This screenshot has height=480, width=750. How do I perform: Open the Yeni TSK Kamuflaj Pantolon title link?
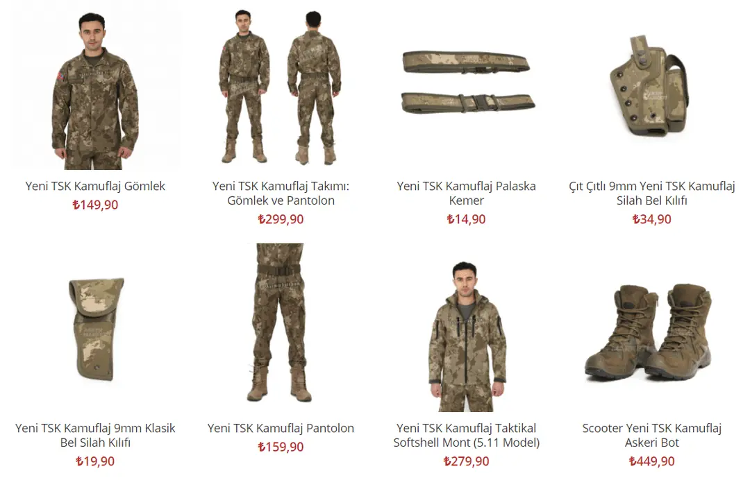click(x=281, y=428)
